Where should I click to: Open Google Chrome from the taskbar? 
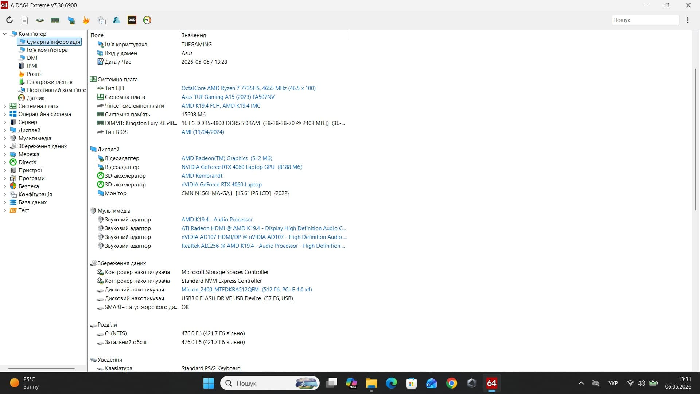coord(451,383)
